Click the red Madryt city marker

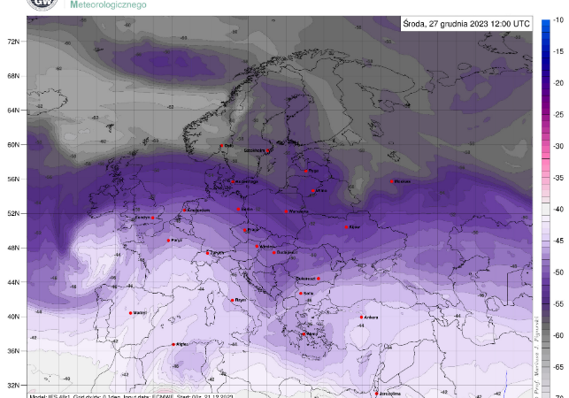[x=131, y=312]
